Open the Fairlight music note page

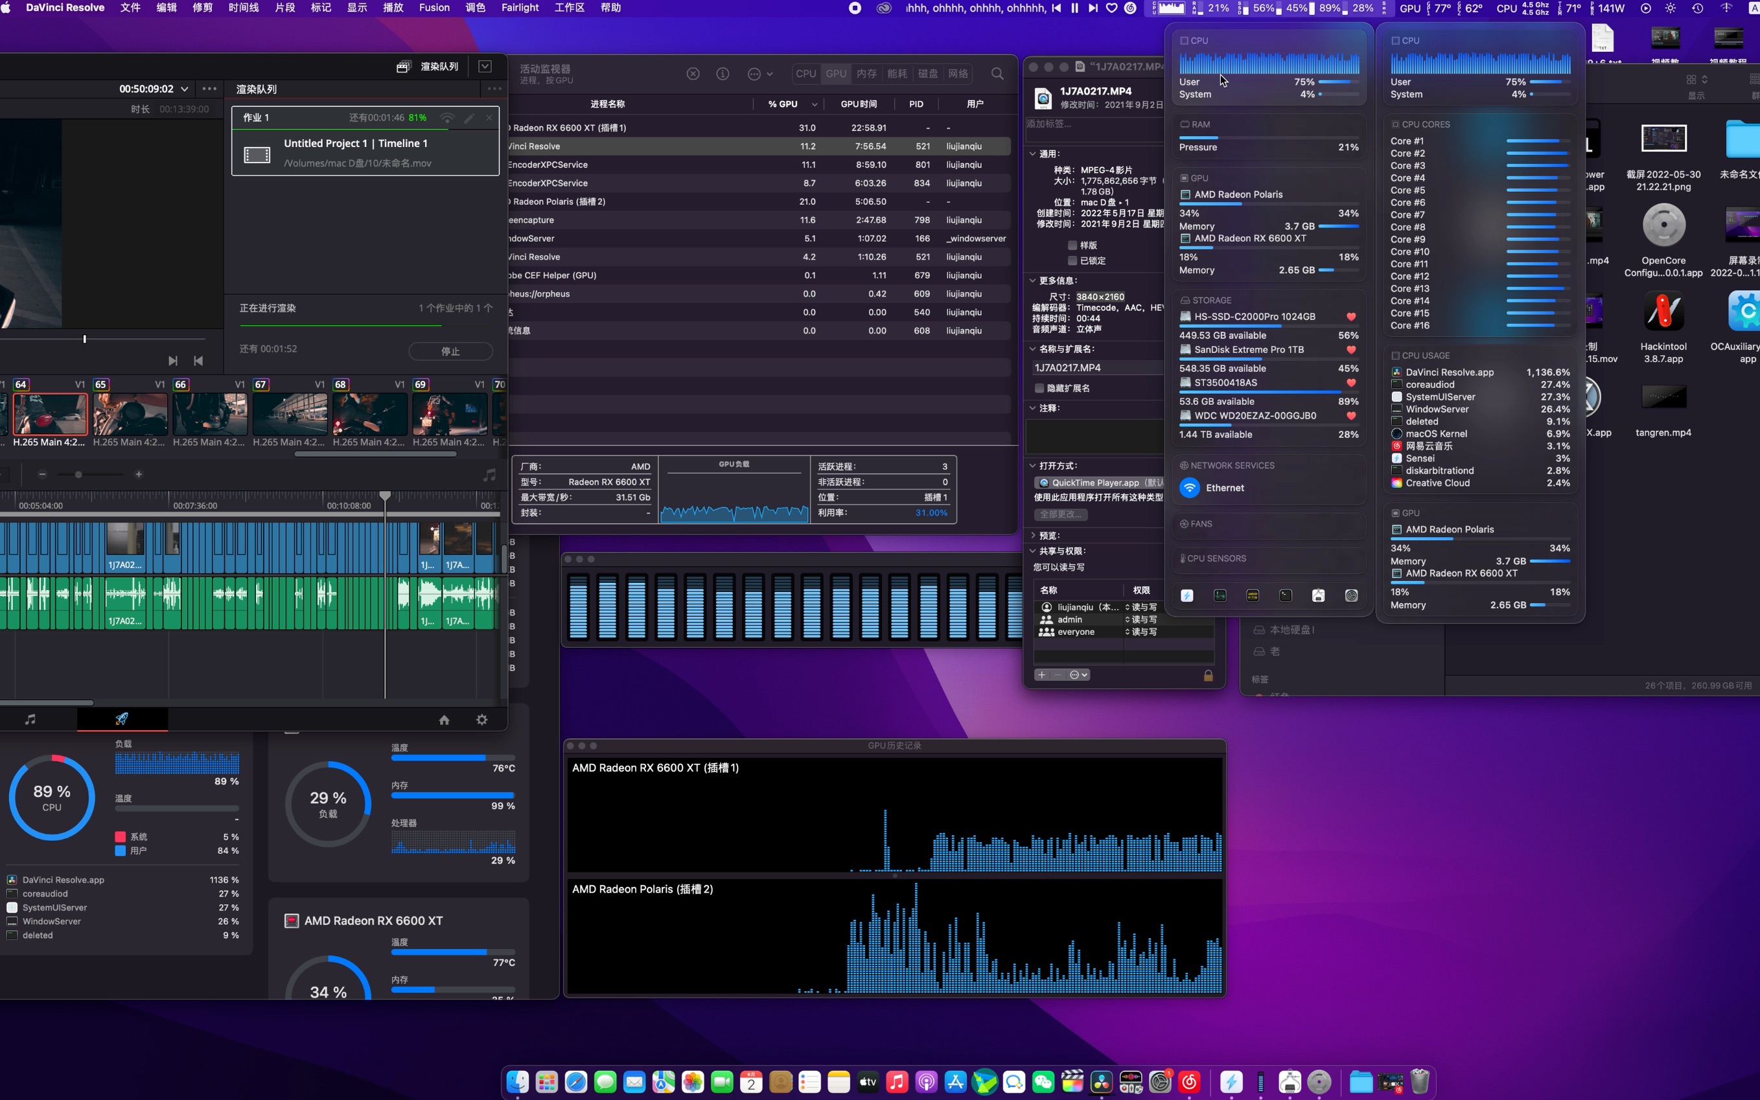pos(30,719)
